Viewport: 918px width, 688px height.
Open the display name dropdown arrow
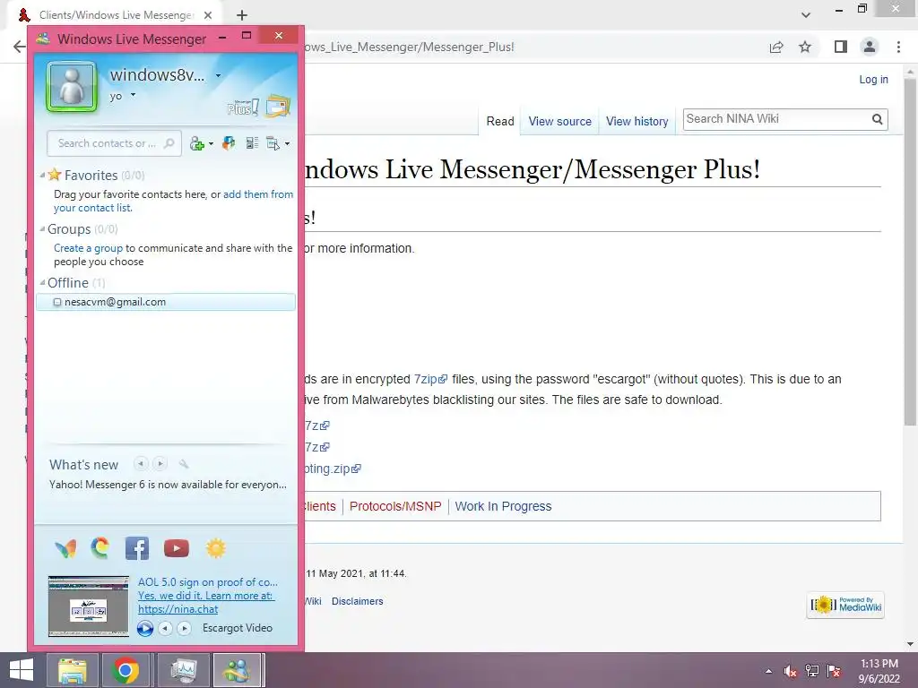[219, 75]
